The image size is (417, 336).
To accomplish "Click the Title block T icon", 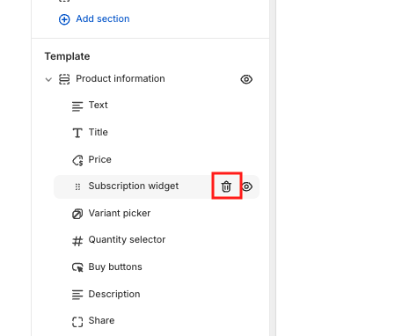I will (77, 133).
